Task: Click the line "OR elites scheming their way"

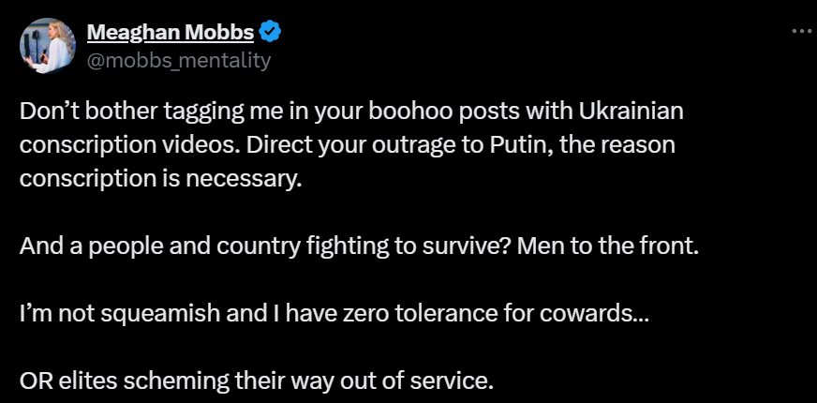Action: pyautogui.click(x=255, y=382)
